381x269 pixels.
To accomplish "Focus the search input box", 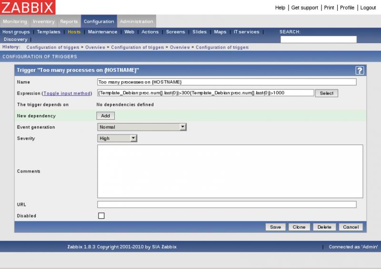I will 318,39.
